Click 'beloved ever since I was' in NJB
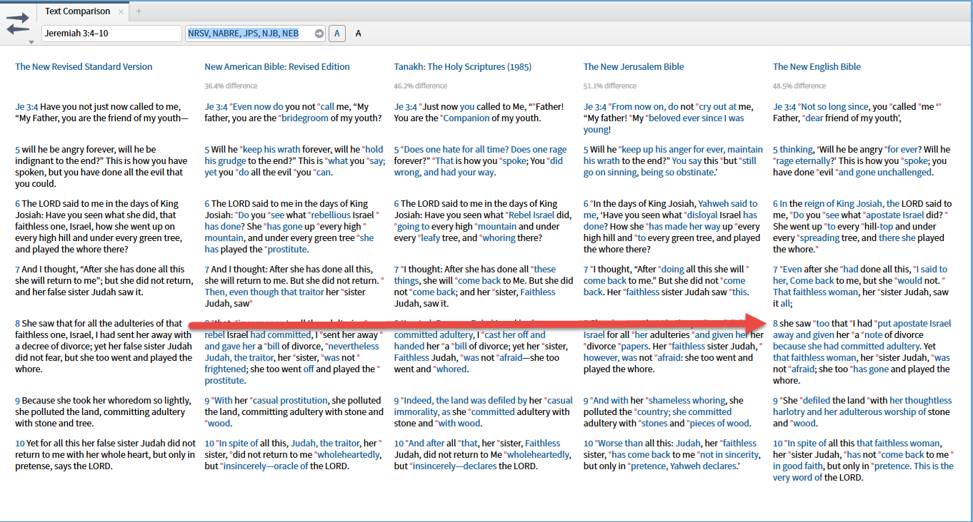The image size is (973, 522). pos(695,118)
